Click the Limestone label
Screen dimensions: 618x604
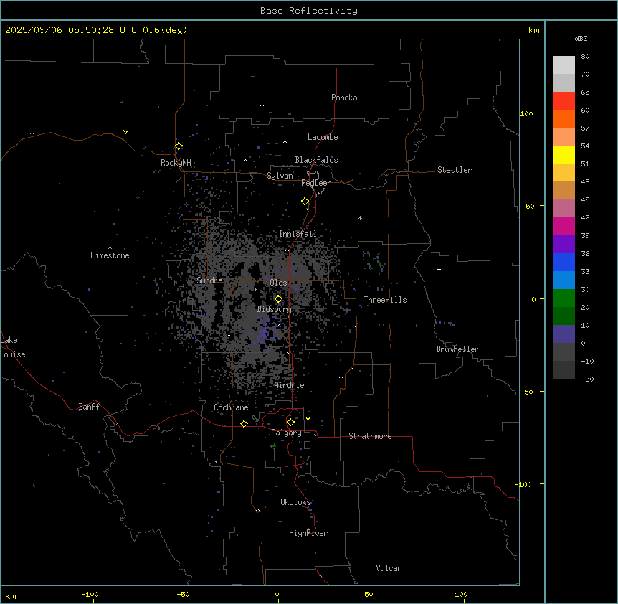110,255
